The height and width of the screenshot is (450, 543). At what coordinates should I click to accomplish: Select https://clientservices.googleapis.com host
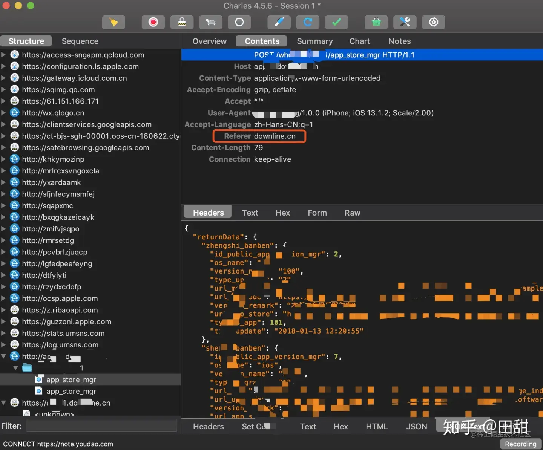(87, 124)
